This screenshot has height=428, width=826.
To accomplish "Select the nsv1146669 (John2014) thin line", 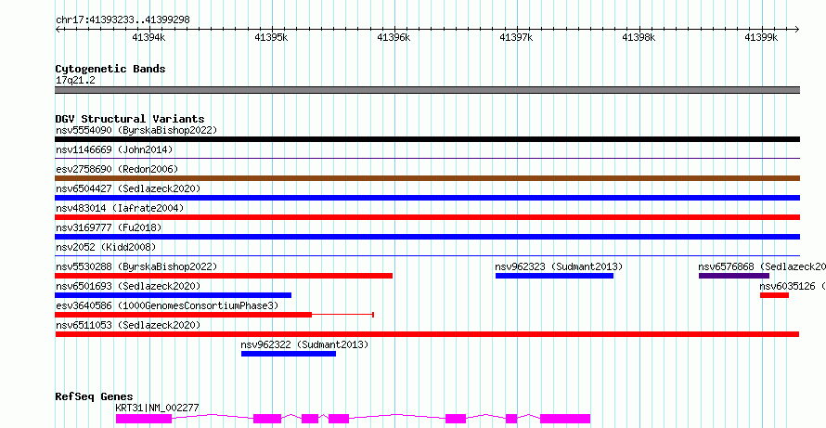I will [x=427, y=158].
